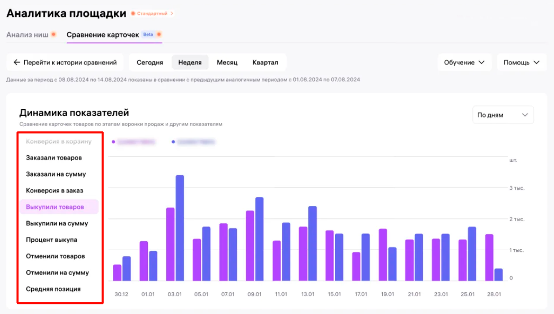
Task: Click the blue legend dot for second card
Action: coord(173,142)
